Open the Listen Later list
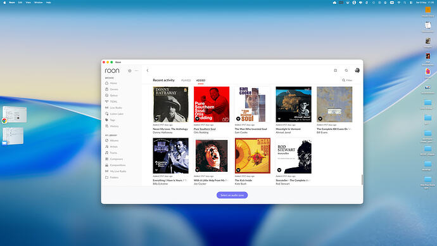The width and height of the screenshot is (437, 246). (114, 113)
